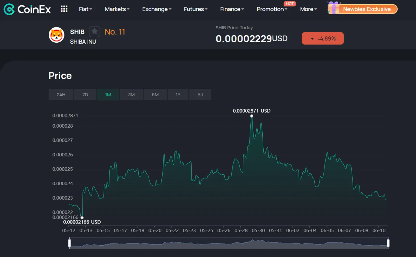Click the Shiba Inu coin logo

tap(56, 35)
